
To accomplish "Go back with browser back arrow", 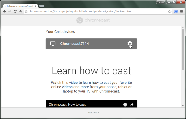I will [5, 12].
